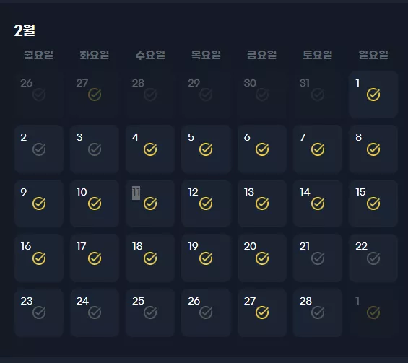Click the gray checkmark icon on day 2
The width and height of the screenshot is (408, 363).
[39, 149]
